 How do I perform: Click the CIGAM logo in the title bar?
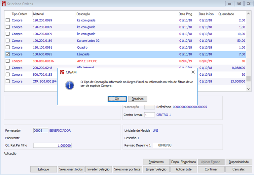tap(4, 4)
